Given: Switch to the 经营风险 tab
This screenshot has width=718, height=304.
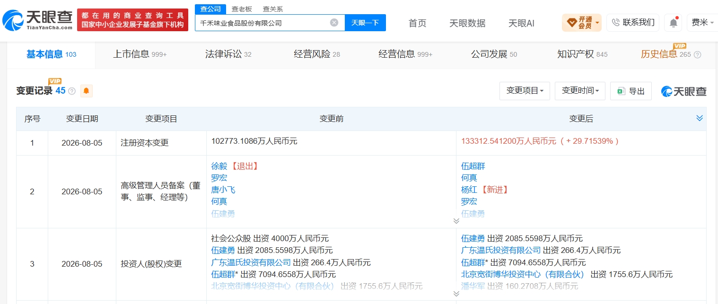Looking at the screenshot, I should point(316,54).
